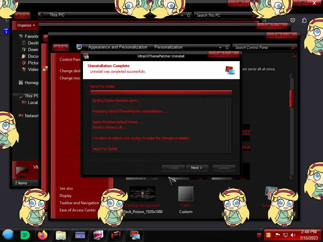Screen dimensions: 323x242
Task: Select Documents in the navigation pane
Action: pyautogui.click(x=30, y=56)
